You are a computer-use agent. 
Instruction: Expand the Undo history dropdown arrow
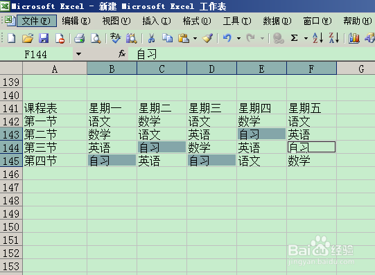click(x=238, y=38)
